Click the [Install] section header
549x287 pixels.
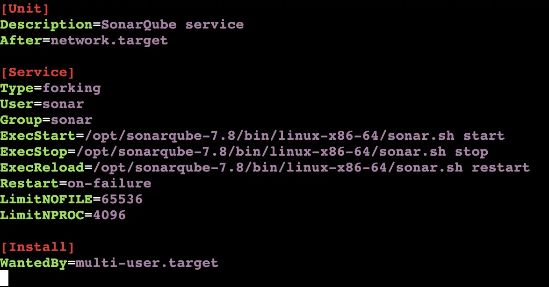pyautogui.click(x=37, y=247)
